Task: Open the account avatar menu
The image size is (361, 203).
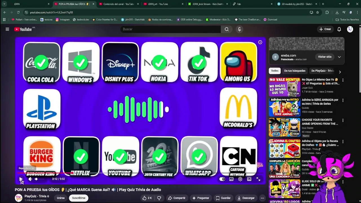Action: coord(350,29)
